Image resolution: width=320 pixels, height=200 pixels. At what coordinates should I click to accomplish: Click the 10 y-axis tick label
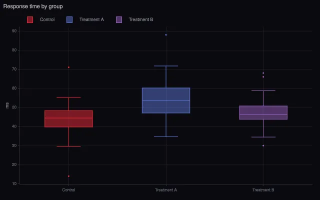coord(14,183)
